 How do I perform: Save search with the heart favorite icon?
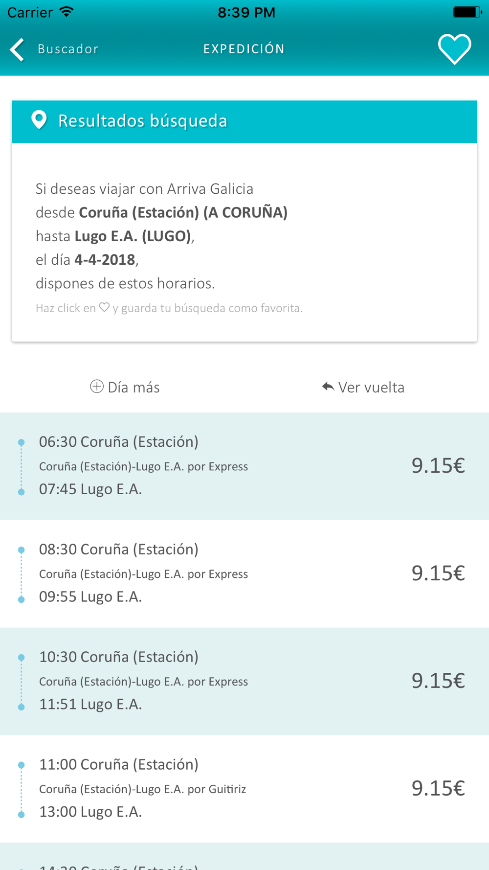(454, 49)
